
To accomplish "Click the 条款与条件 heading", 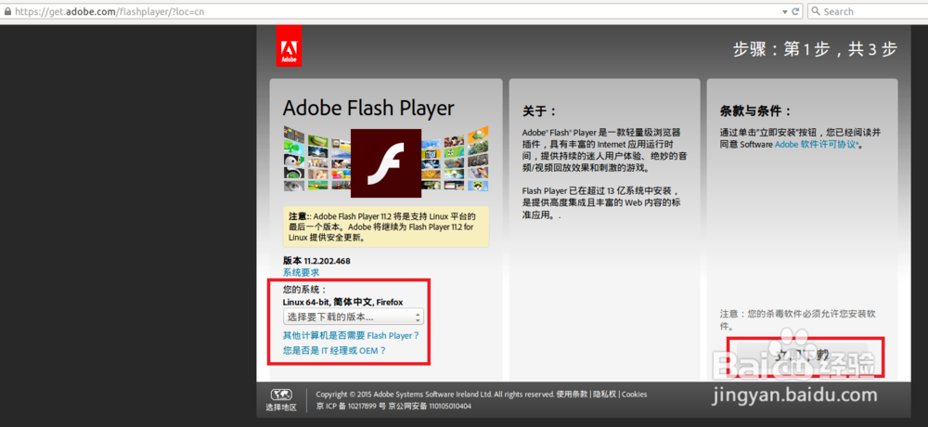I will coord(755,111).
